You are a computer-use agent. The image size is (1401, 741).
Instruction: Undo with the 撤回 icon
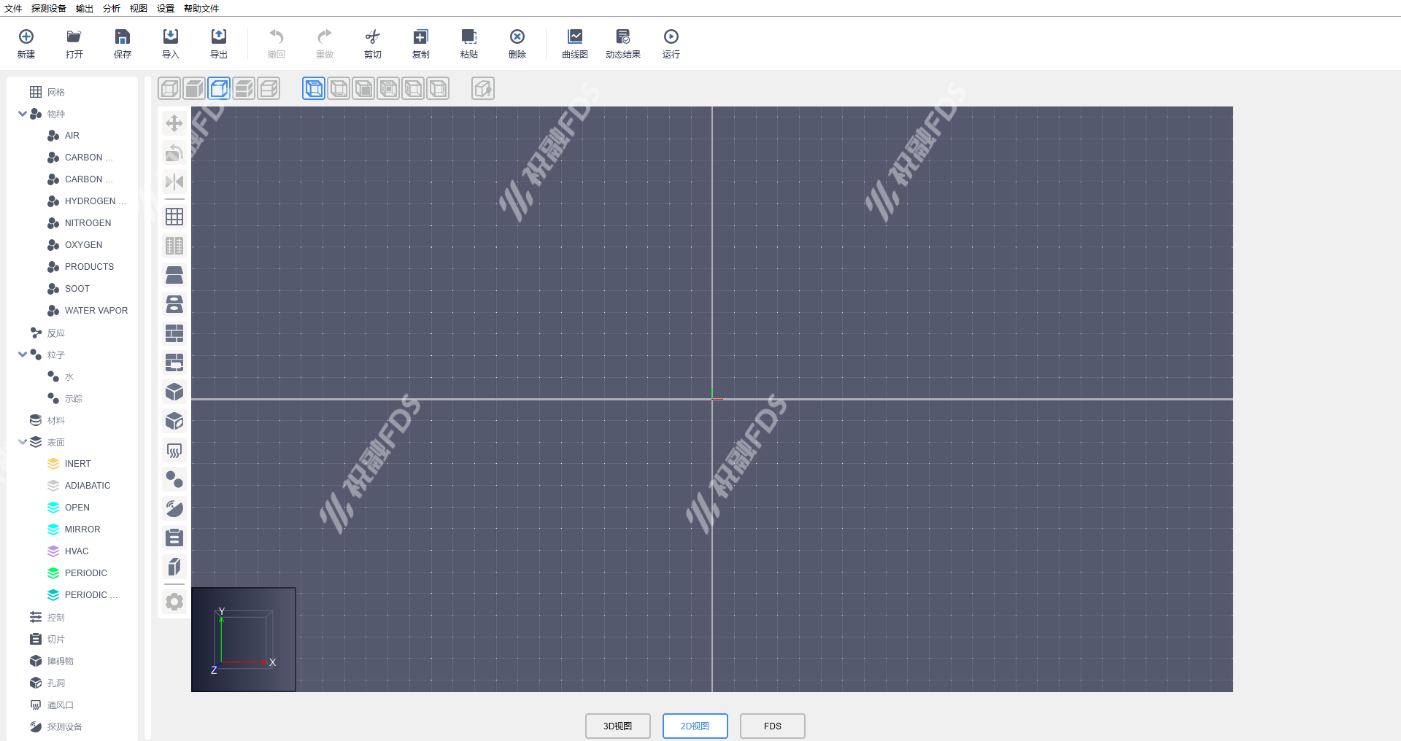point(277,44)
